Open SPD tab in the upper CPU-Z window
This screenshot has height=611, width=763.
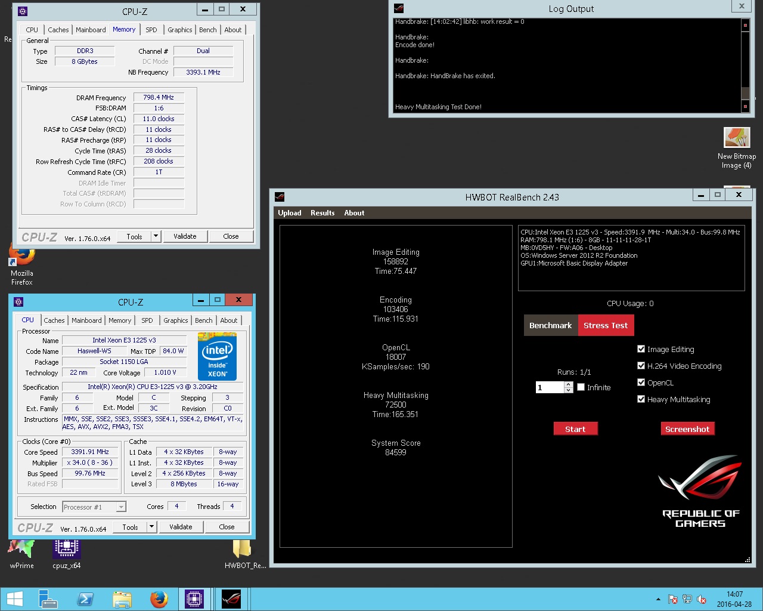coord(151,30)
